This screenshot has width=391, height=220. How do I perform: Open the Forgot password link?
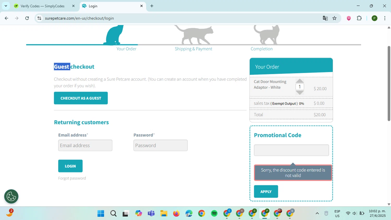click(x=72, y=178)
